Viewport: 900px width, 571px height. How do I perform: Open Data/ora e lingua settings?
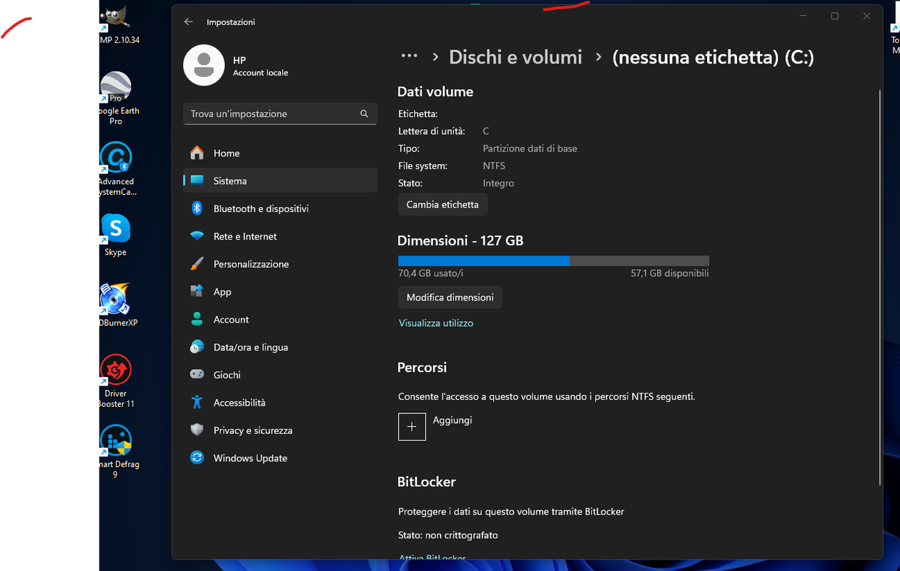coord(280,348)
